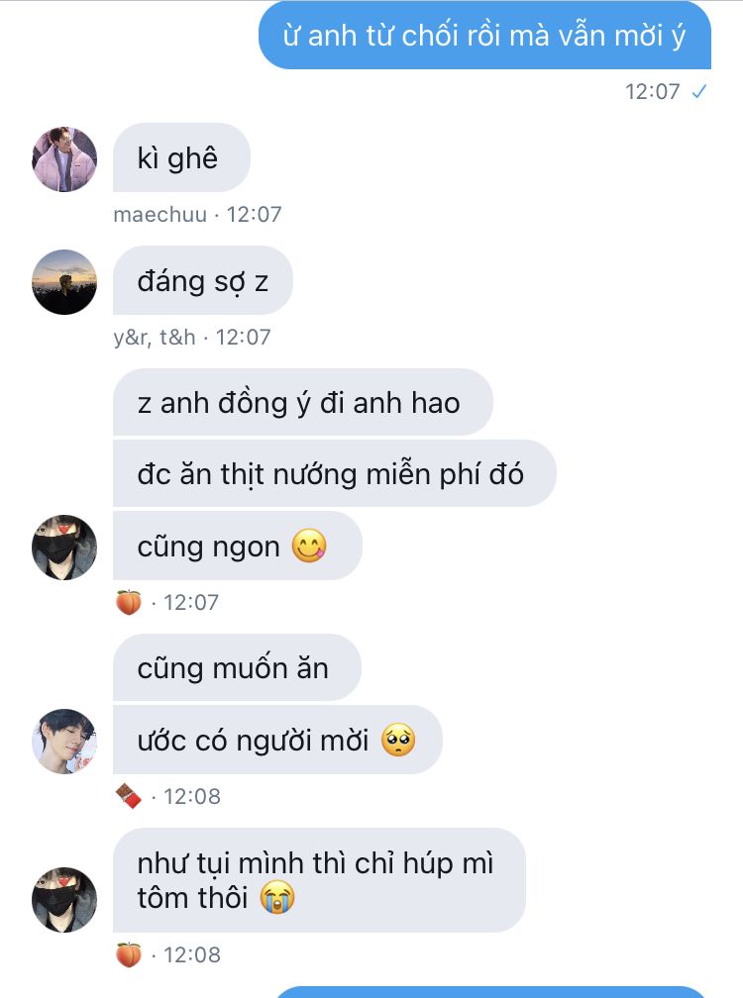Open the maechuu sender name label

160,215
